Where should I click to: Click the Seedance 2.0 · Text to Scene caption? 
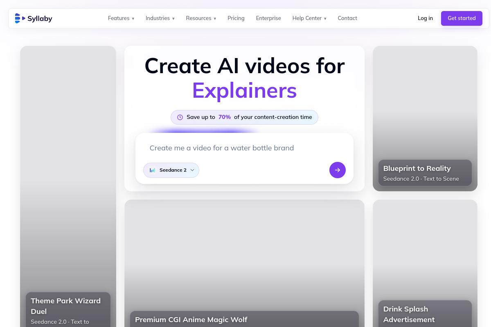tap(421, 179)
